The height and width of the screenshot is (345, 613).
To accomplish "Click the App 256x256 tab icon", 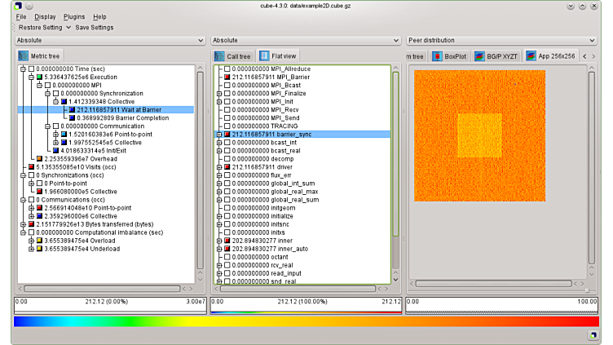I will [531, 56].
